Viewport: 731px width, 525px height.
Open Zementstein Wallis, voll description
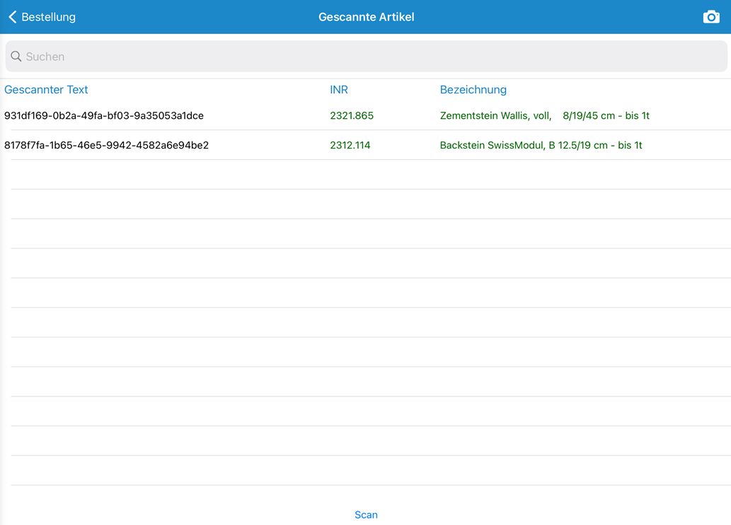[x=544, y=115]
